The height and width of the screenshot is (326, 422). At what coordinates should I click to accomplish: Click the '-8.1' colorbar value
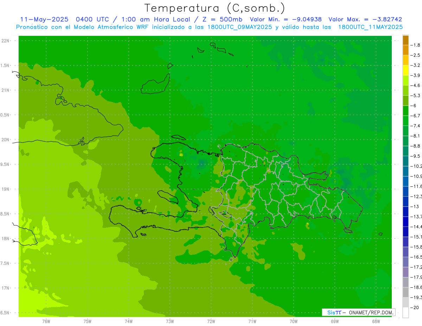(416, 136)
